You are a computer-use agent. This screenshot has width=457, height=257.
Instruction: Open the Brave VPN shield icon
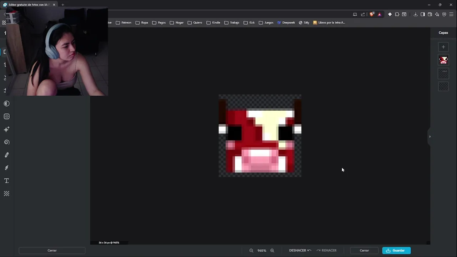[x=444, y=14]
